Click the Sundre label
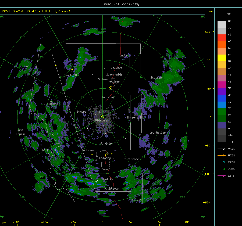This screenshot has height=226, width=242. click(x=81, y=112)
